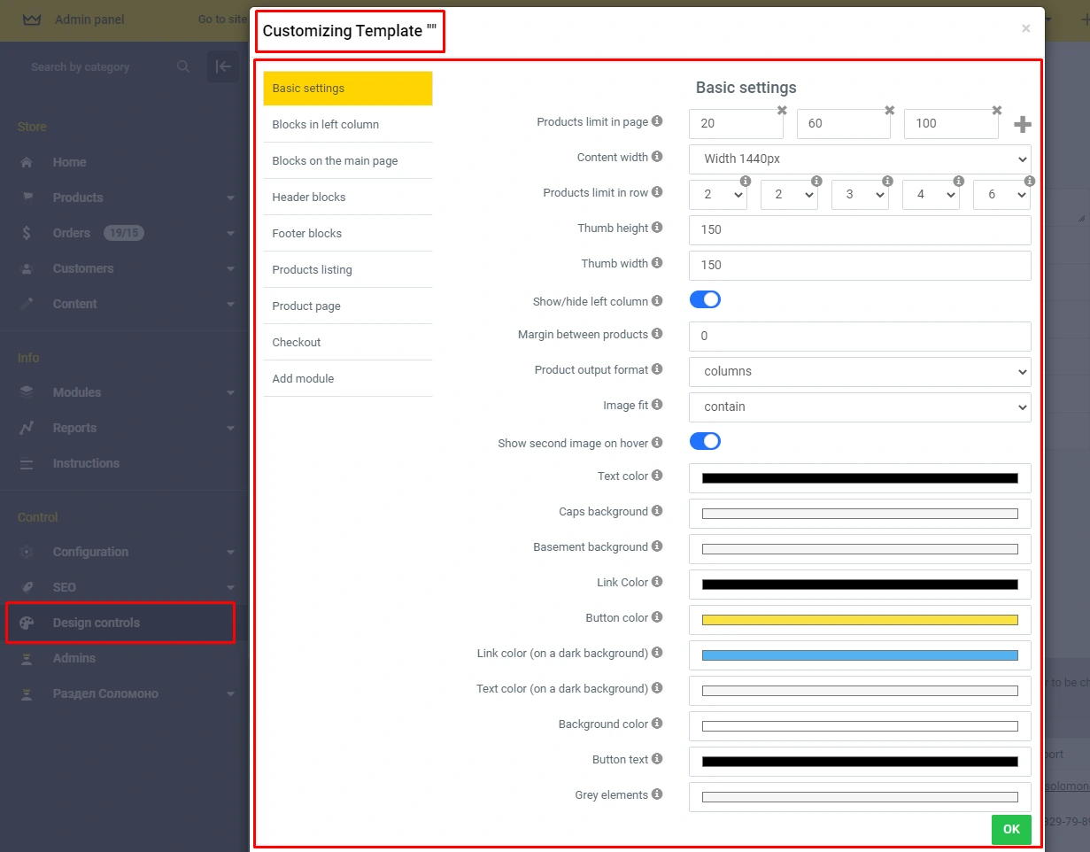Open the Product output format dropdown
The width and height of the screenshot is (1090, 852).
(859, 372)
